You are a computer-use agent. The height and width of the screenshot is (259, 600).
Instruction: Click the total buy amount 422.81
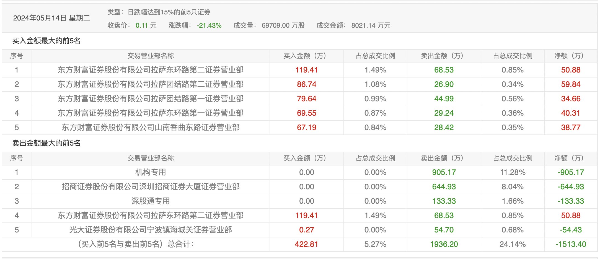[x=306, y=244]
